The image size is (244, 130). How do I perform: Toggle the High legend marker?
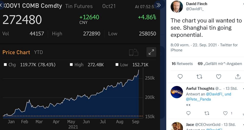click(71, 65)
